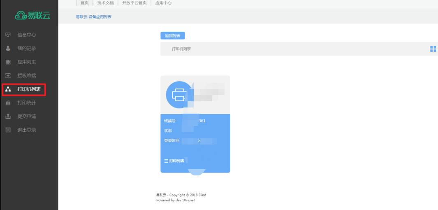Click the 退出登录 exit icon
This screenshot has width=438, height=210.
[8, 130]
